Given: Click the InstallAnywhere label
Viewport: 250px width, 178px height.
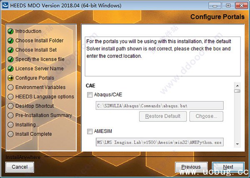Looking at the screenshot, I should (23, 158).
